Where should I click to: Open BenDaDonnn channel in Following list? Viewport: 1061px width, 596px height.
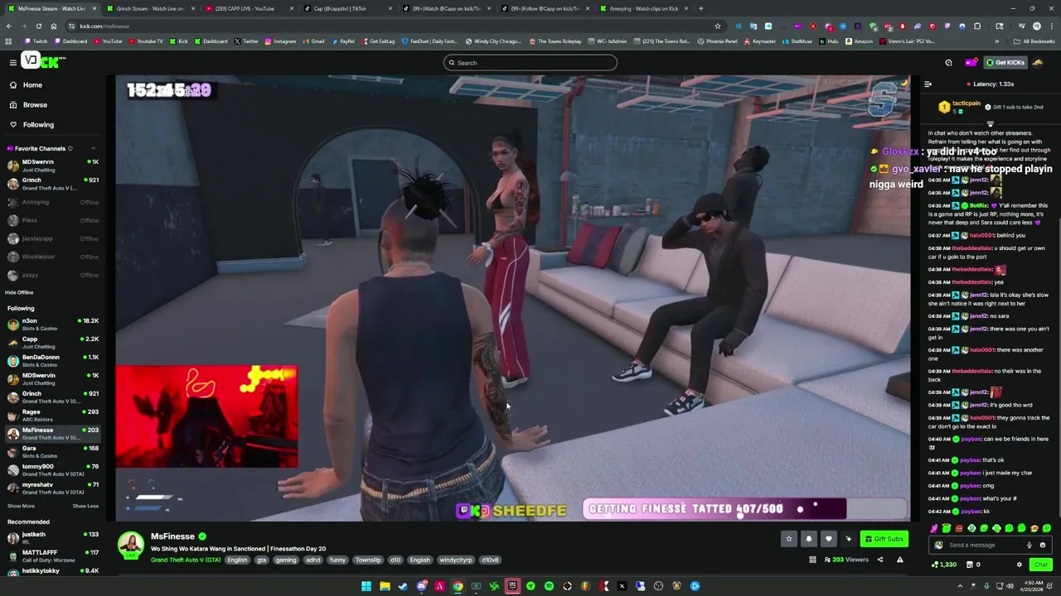click(x=51, y=361)
